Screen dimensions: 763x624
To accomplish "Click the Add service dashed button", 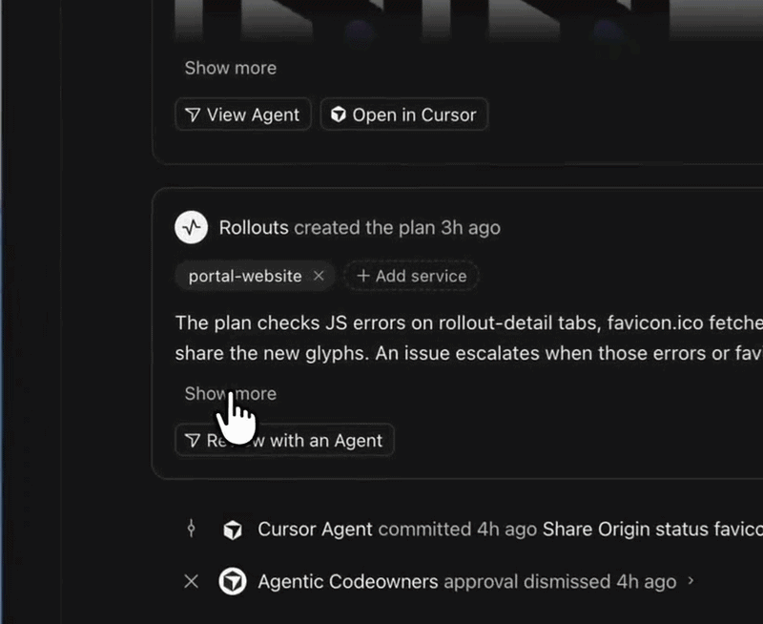I will tap(411, 276).
